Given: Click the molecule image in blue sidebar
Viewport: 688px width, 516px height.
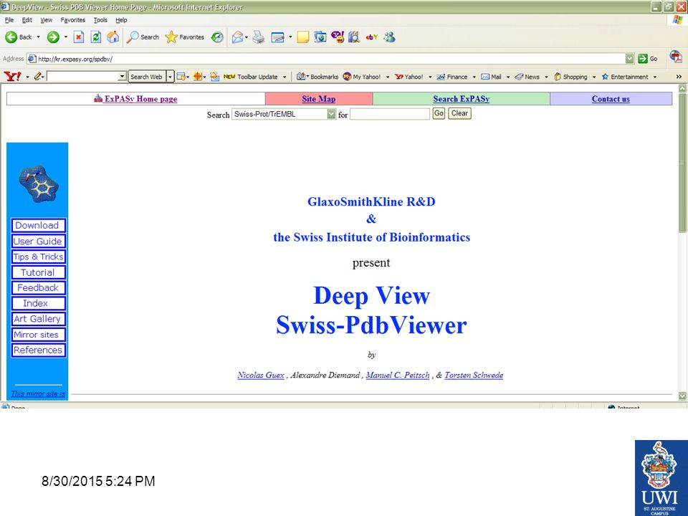Looking at the screenshot, I should (39, 183).
